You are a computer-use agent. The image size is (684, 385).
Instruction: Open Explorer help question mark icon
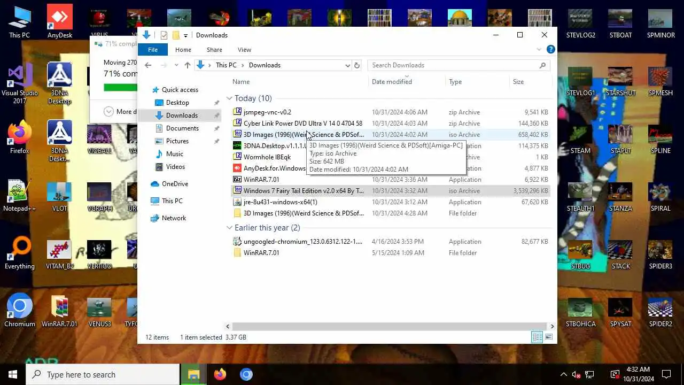[x=550, y=49]
